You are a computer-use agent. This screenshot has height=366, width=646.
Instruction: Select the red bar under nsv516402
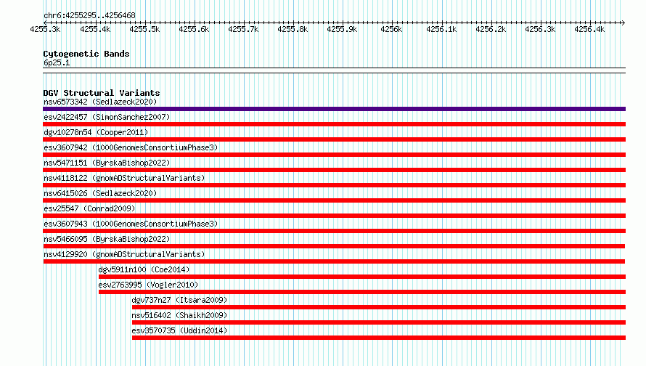(x=379, y=322)
